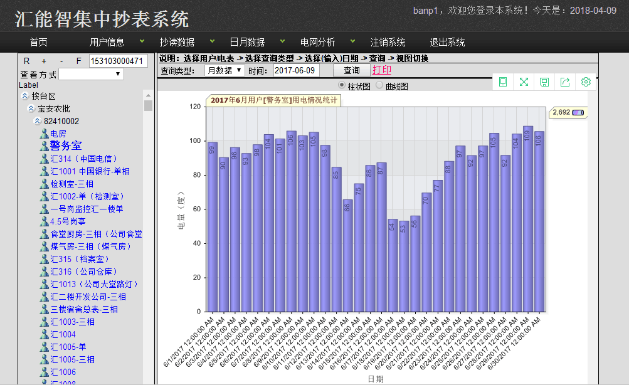
Task: Click meter number field 153103000471
Action: click(119, 61)
